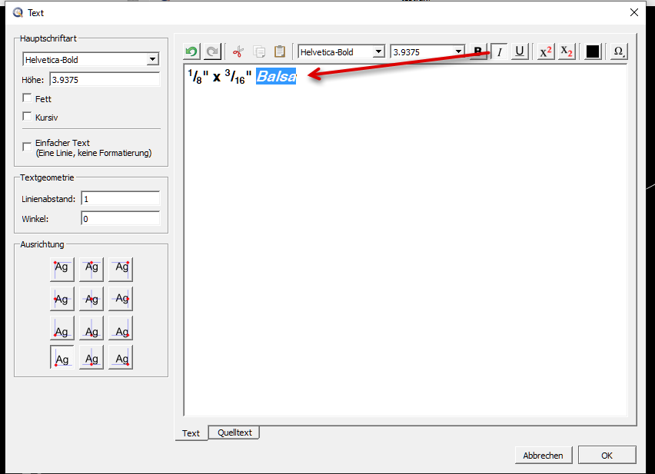Apply subscript formatting
The height and width of the screenshot is (474, 655).
click(x=566, y=51)
